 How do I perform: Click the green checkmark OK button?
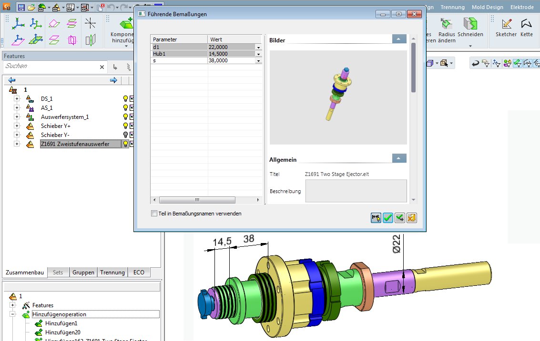click(388, 218)
